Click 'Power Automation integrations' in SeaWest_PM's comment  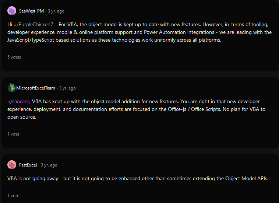click(x=179, y=32)
